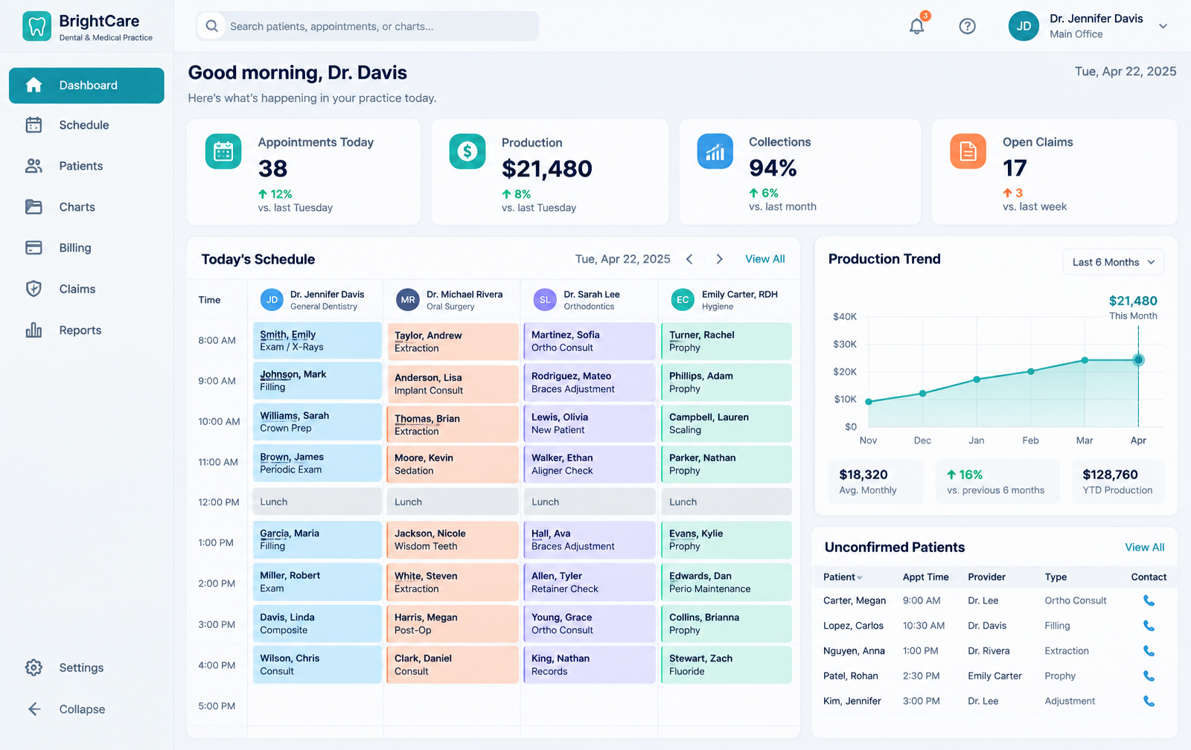
Task: Call Kim, Jennifer using phone icon
Action: coord(1149,701)
